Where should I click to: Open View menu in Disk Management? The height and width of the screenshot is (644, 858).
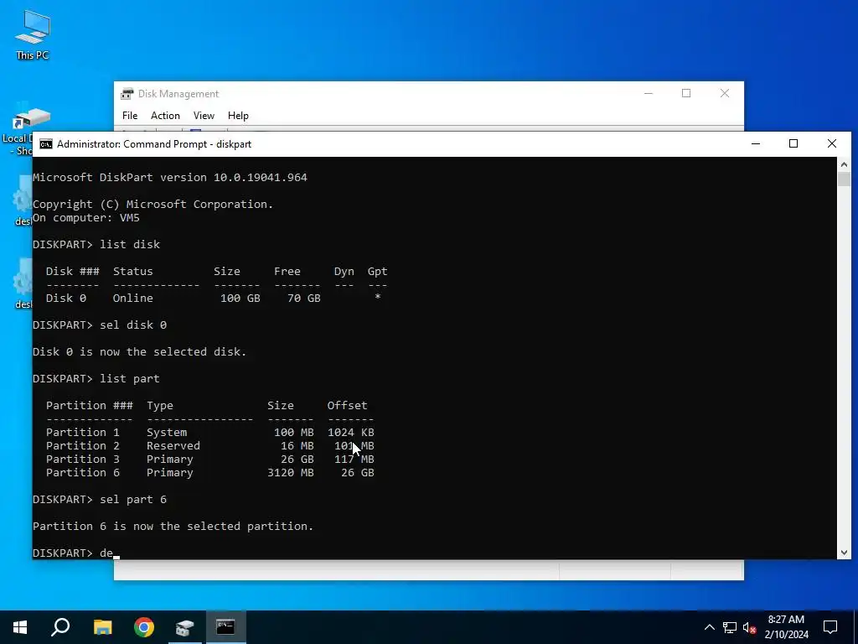(204, 116)
